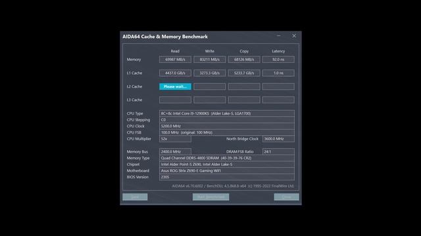Image resolution: width=421 pixels, height=236 pixels.
Task: Click the empty L2 Cache Latency field
Action: coord(278,87)
